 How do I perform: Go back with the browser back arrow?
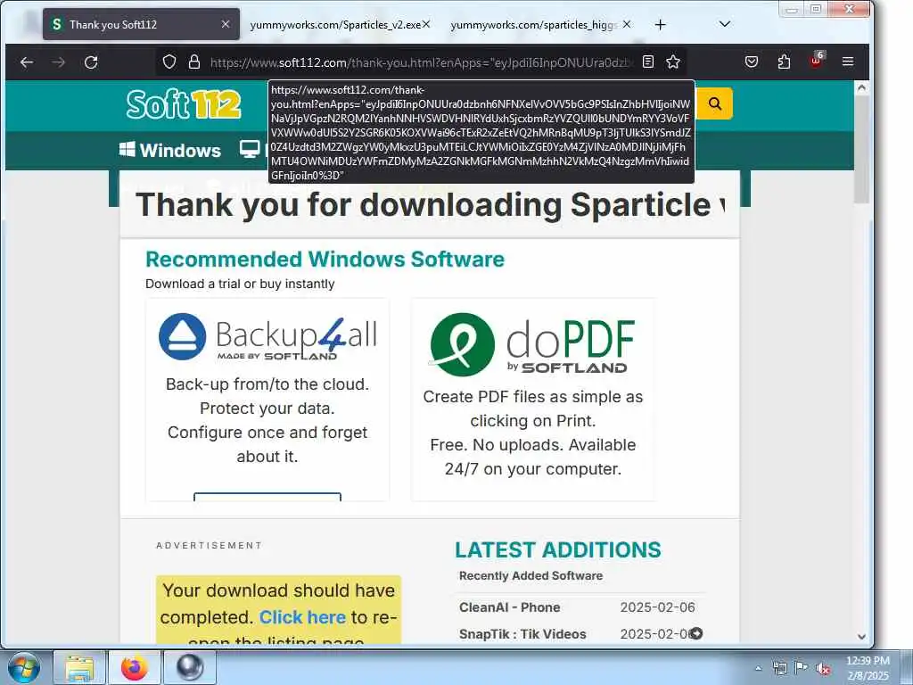(27, 62)
